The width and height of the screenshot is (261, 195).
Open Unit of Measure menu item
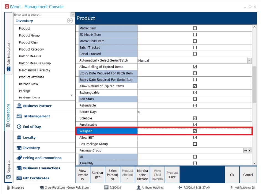(x=30, y=56)
